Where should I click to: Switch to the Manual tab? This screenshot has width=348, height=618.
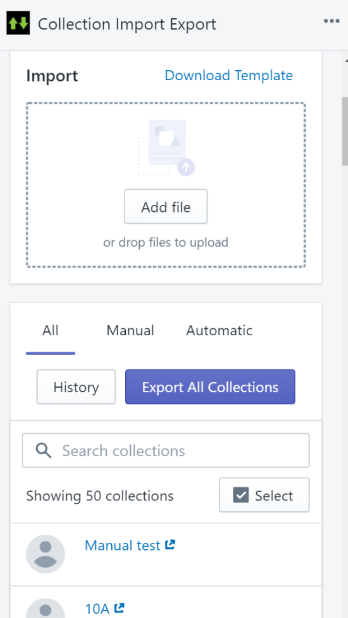click(130, 331)
